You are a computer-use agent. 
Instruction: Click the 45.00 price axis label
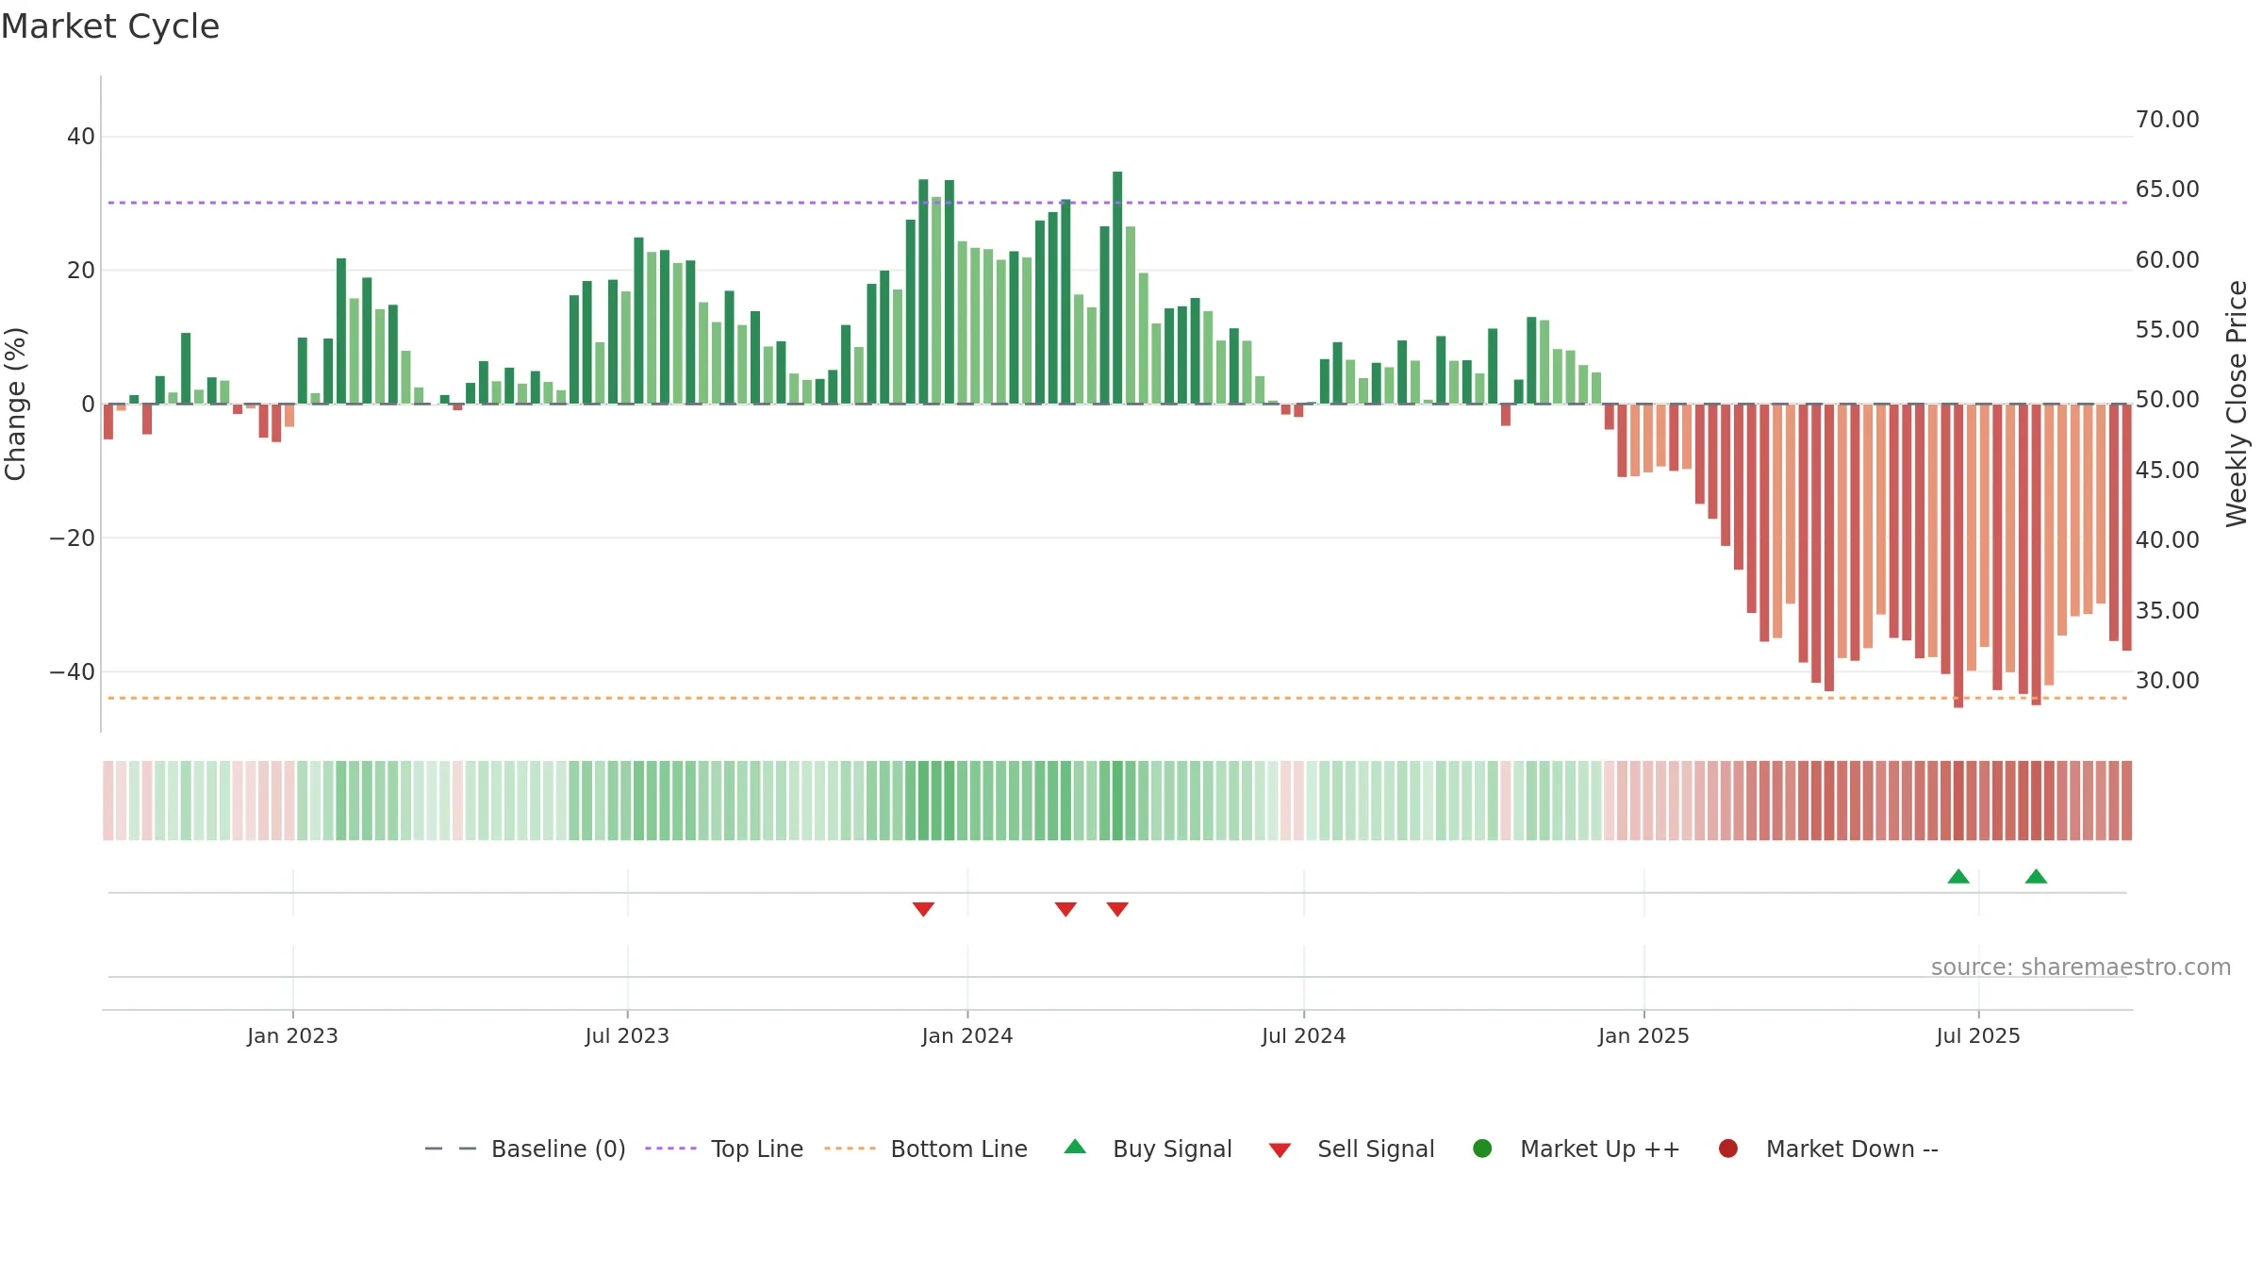tap(2168, 470)
